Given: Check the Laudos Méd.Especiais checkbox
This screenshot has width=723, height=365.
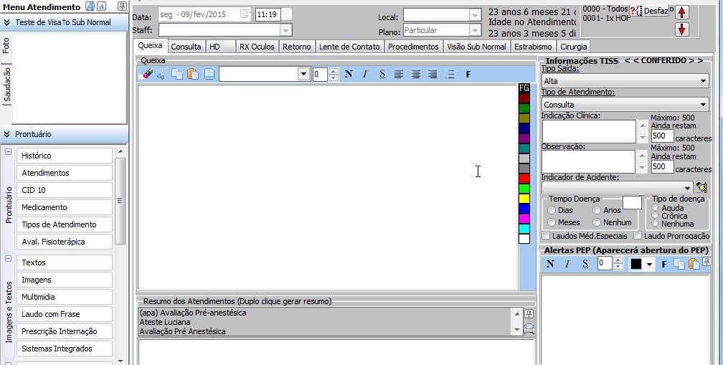Looking at the screenshot, I should tap(546, 235).
